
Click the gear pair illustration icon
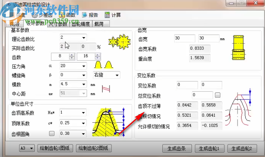(x=120, y=42)
